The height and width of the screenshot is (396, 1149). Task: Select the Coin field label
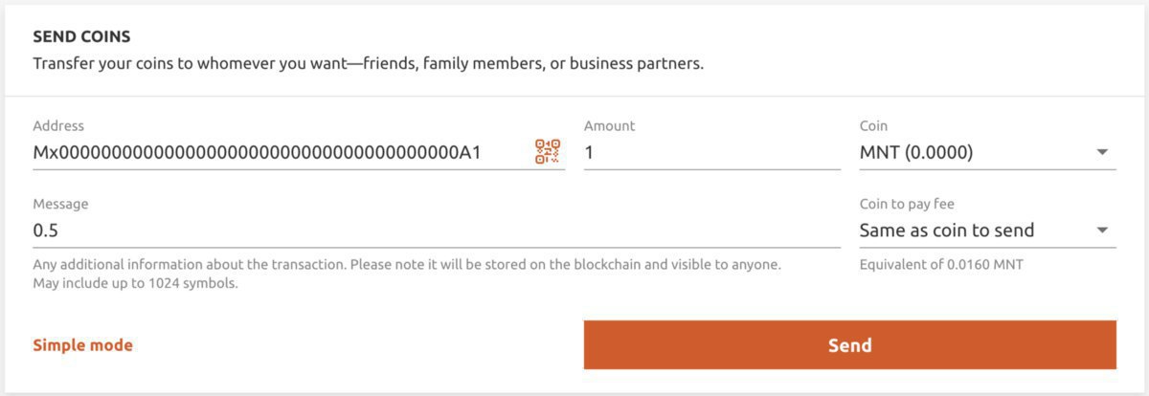click(873, 125)
